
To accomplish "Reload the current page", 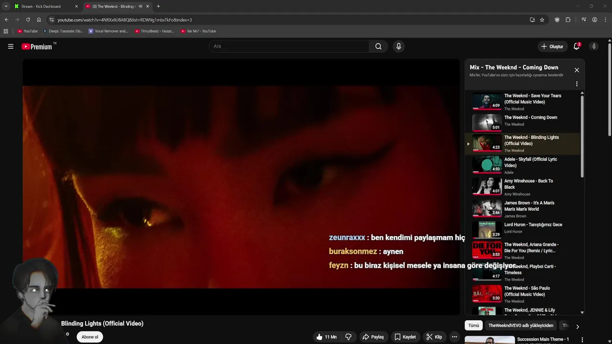I will click(x=28, y=20).
